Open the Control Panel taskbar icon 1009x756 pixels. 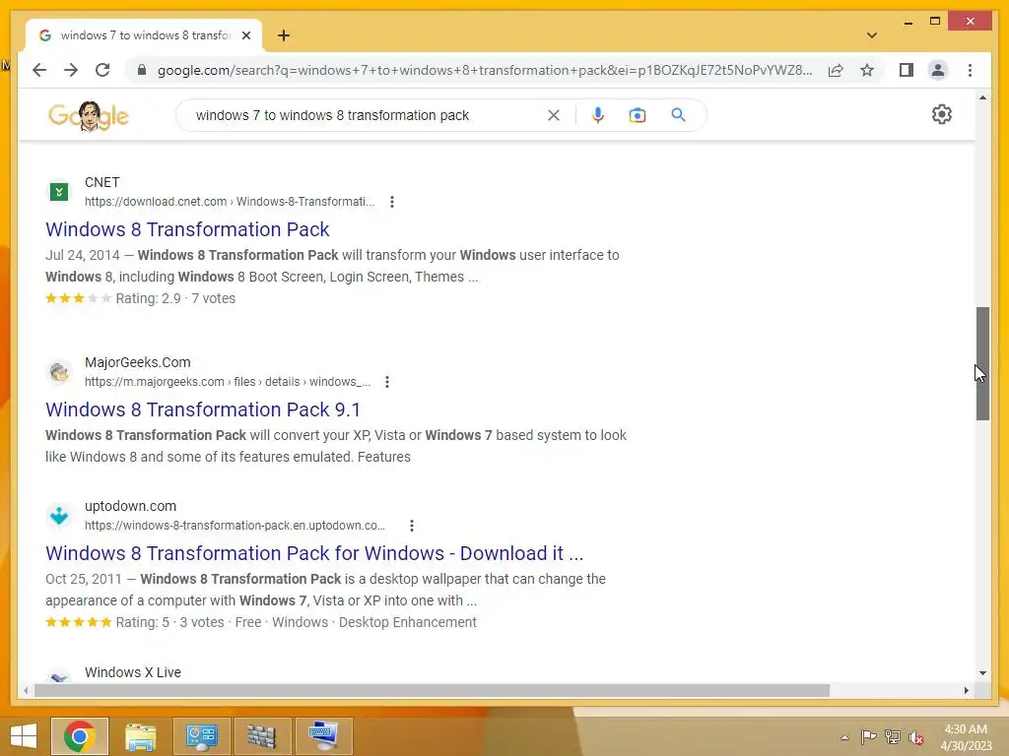(201, 736)
